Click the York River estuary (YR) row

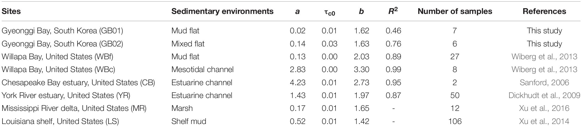click(291, 95)
